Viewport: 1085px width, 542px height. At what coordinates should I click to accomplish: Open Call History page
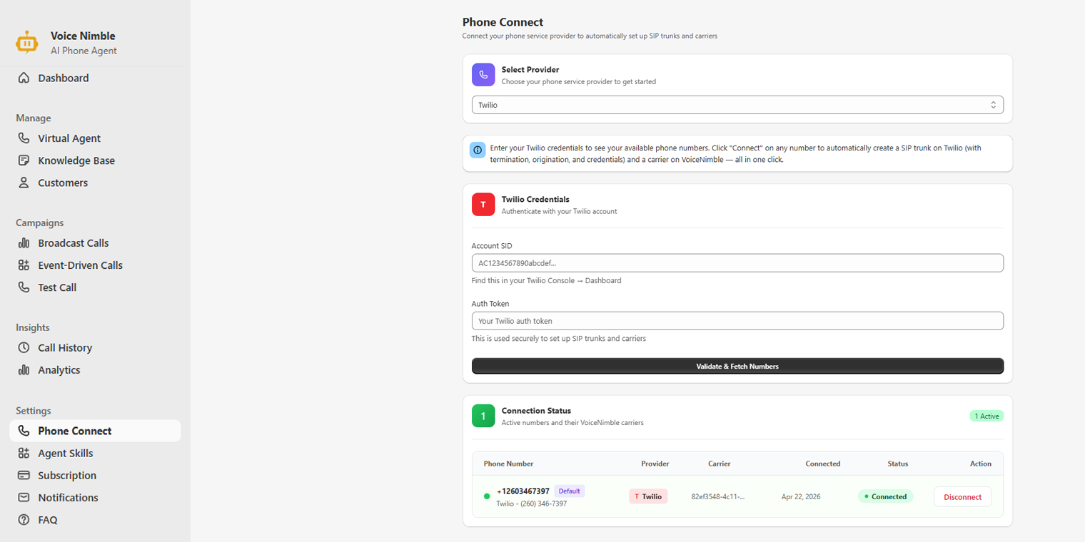[x=95, y=348]
